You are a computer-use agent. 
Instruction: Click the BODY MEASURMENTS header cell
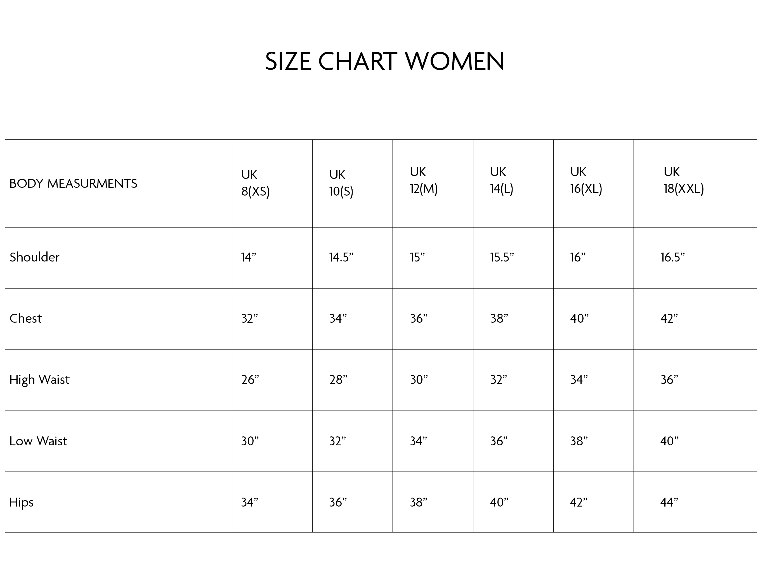coord(74,184)
